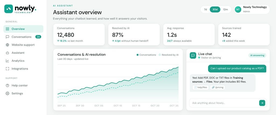Click the 12,480 conversations value
The height and width of the screenshot is (115, 276).
[x=66, y=35]
